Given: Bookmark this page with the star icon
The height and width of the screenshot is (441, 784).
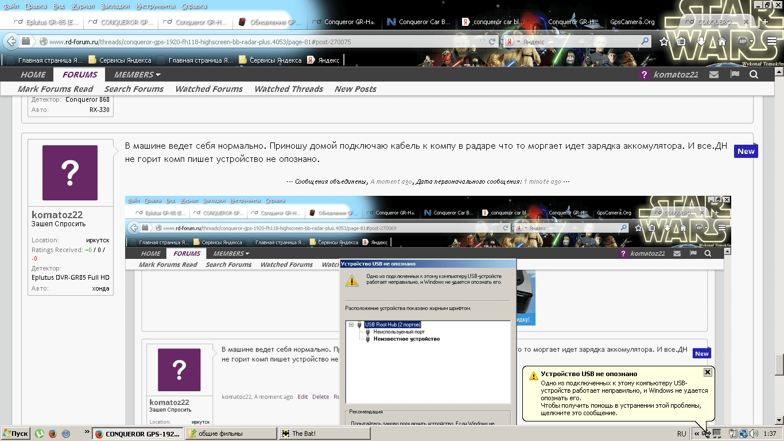Looking at the screenshot, I should click(664, 42).
